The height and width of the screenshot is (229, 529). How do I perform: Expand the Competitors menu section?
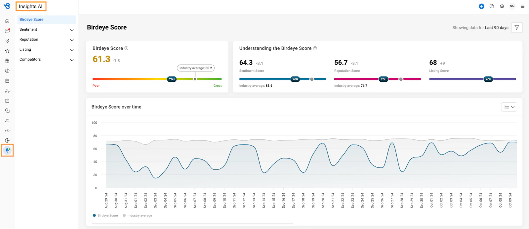pos(46,60)
